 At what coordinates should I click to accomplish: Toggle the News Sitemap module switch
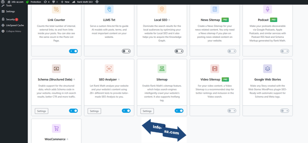(232, 51)
